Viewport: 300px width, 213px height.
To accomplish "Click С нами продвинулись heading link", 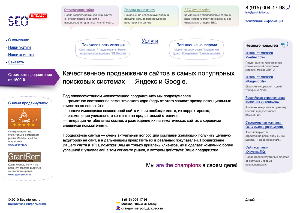I will pos(28,103).
